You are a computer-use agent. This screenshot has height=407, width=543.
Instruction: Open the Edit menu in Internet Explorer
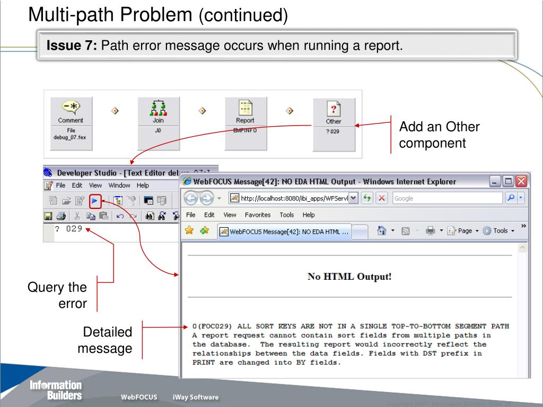pos(209,215)
